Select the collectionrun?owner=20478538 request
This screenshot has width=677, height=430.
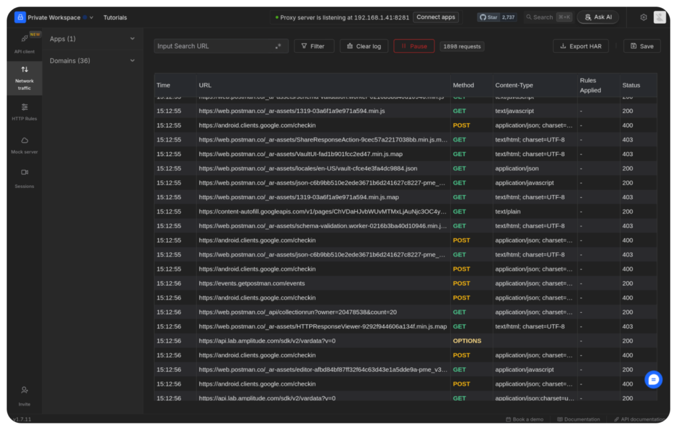(405, 312)
